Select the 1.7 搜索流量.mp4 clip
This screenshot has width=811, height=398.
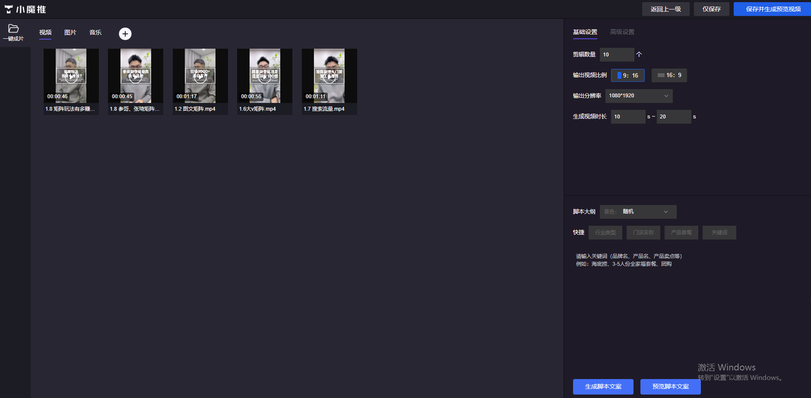329,76
